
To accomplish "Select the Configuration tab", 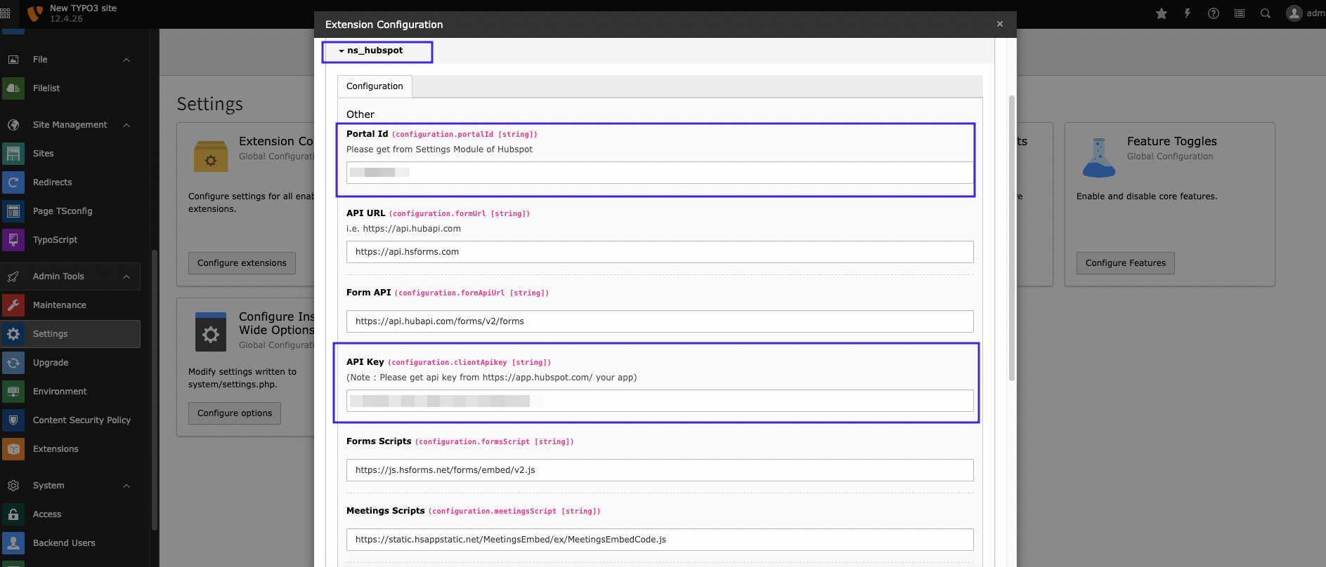I will [375, 86].
